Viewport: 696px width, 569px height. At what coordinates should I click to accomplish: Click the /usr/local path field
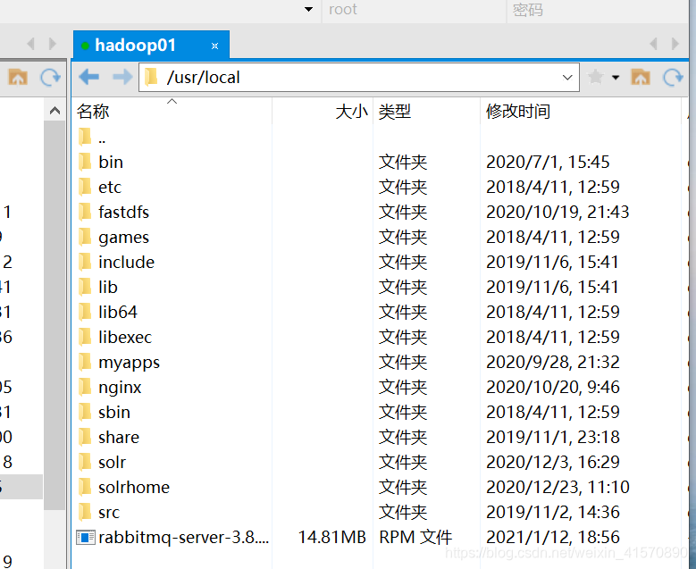coord(358,78)
